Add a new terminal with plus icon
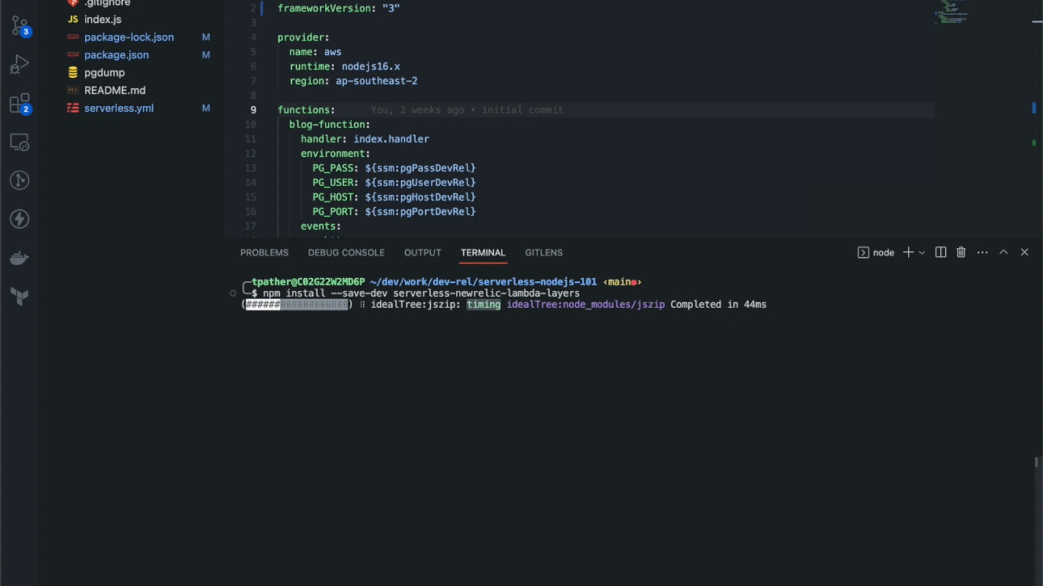This screenshot has width=1043, height=586. pos(908,252)
